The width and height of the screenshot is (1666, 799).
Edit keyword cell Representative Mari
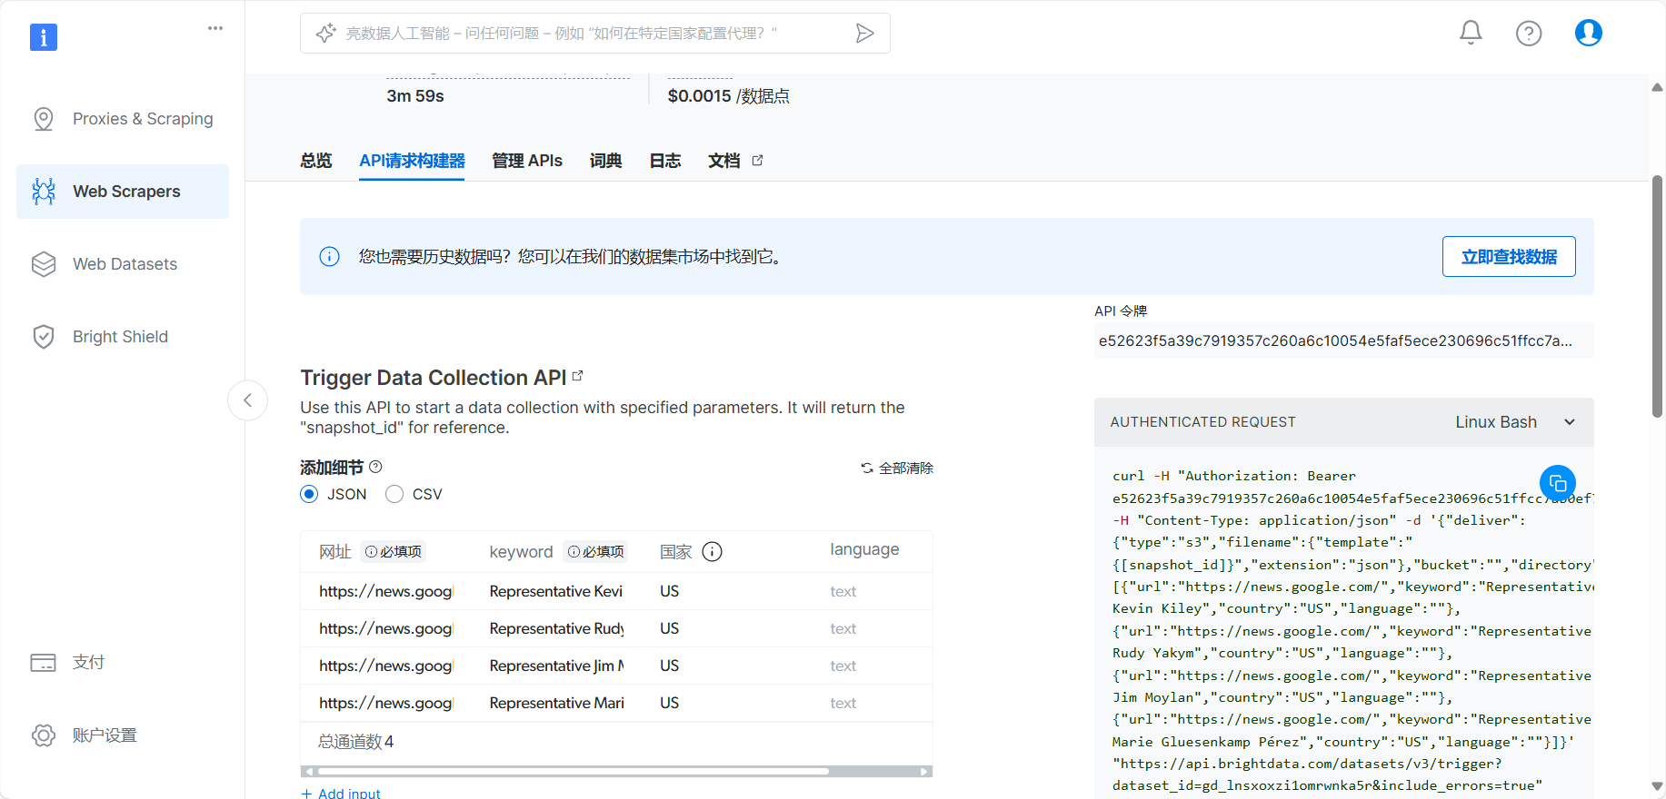557,704
